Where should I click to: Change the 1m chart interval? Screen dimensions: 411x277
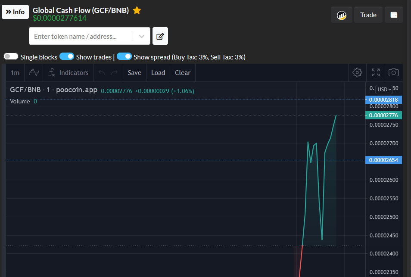(x=15, y=73)
